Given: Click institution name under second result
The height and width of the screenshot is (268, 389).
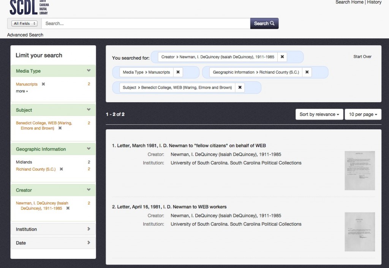Looking at the screenshot, I should [236, 224].
